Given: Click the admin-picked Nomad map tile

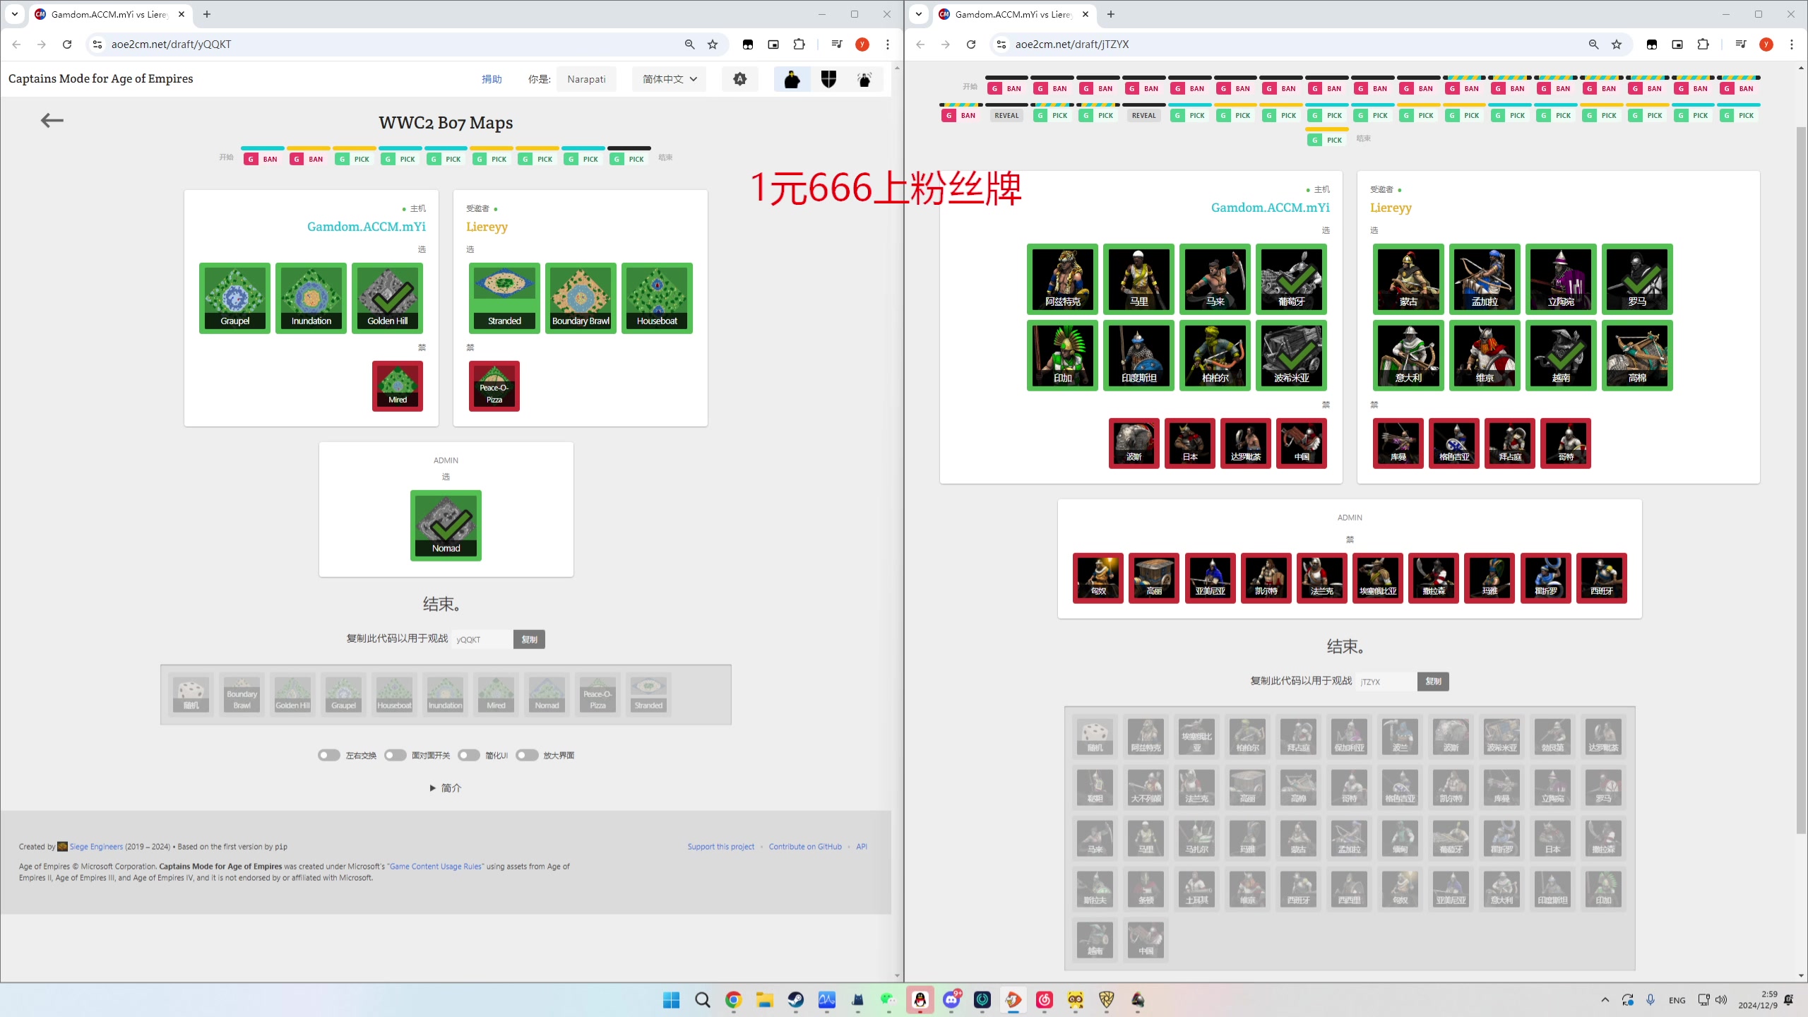Looking at the screenshot, I should 446,525.
